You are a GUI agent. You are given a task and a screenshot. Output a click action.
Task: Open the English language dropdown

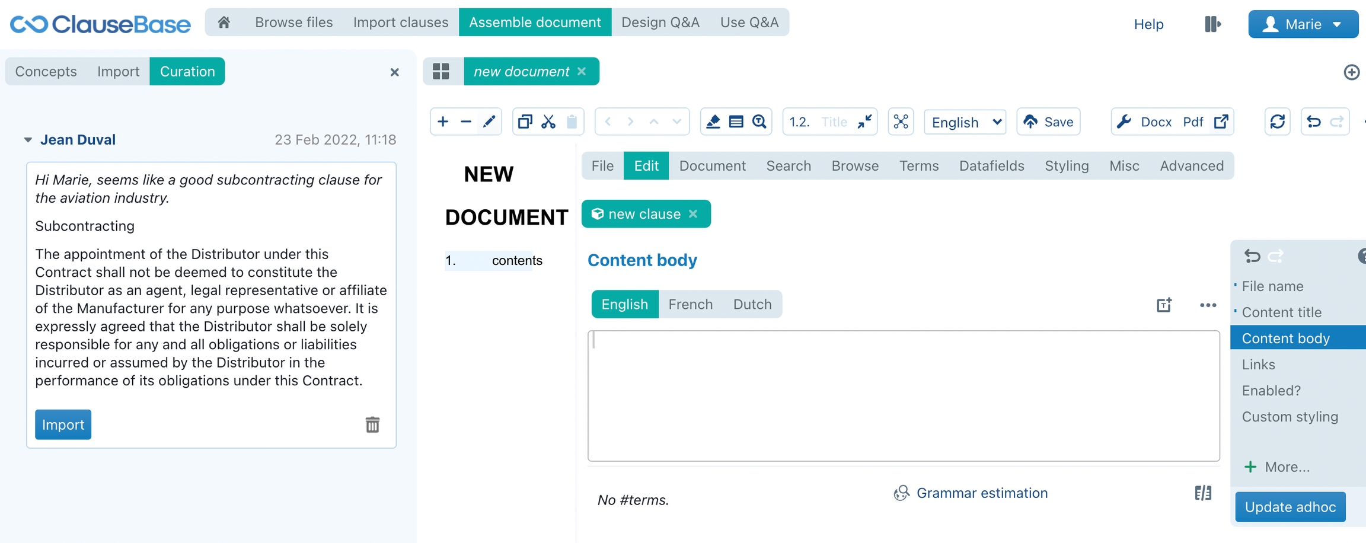point(965,122)
